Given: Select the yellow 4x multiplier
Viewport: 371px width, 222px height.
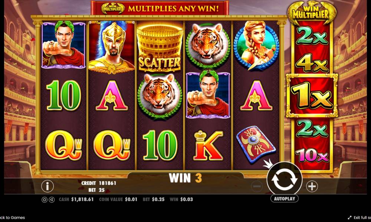Looking at the screenshot, I should pos(312,63).
